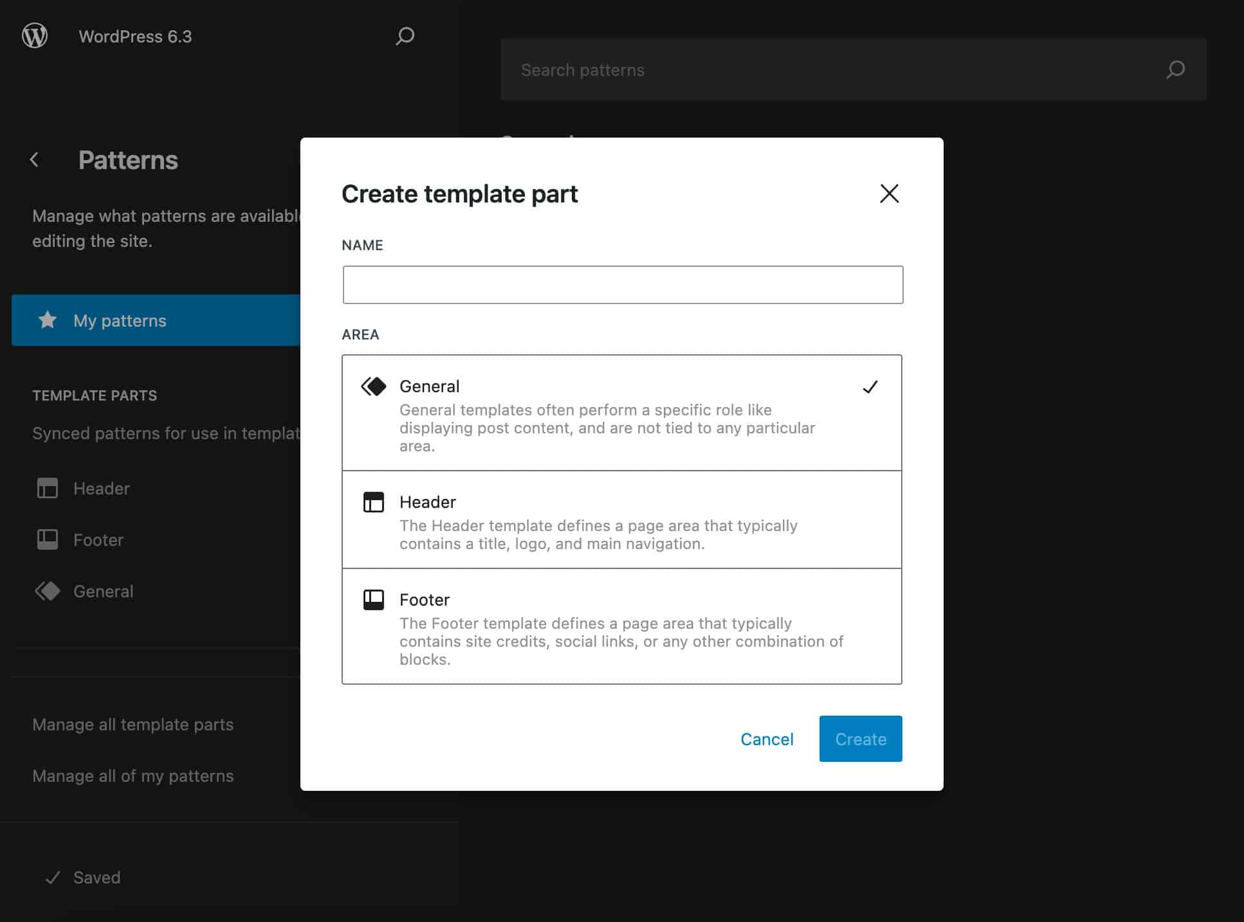Click the Cancel button

tap(767, 738)
